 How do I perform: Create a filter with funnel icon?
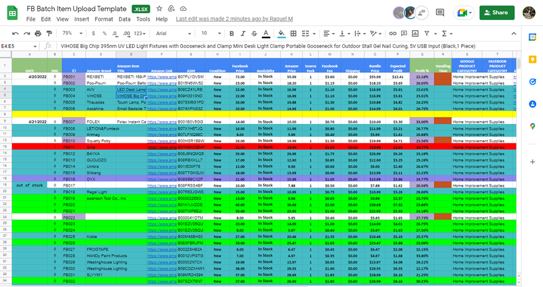[x=427, y=34]
